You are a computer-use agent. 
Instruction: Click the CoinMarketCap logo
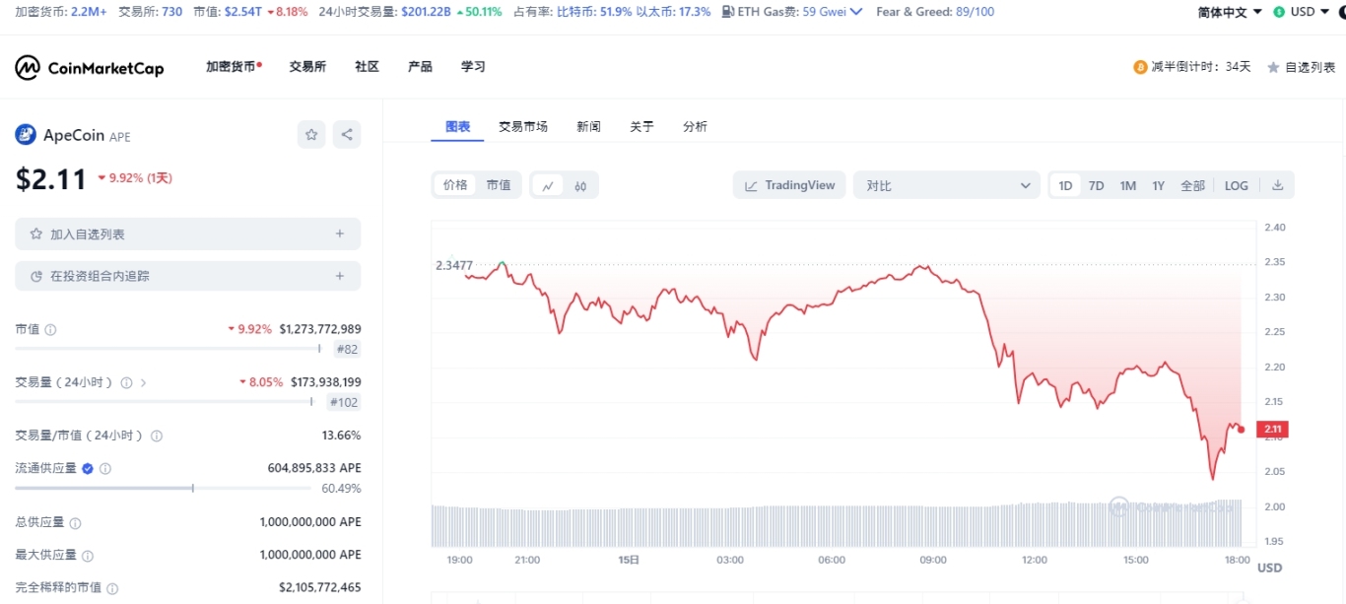[x=89, y=67]
